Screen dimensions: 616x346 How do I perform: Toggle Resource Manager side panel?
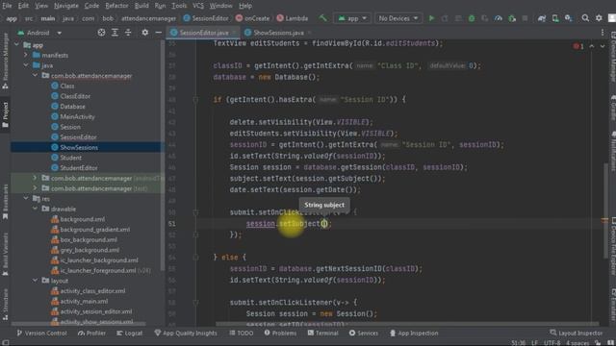pyautogui.click(x=5, y=61)
